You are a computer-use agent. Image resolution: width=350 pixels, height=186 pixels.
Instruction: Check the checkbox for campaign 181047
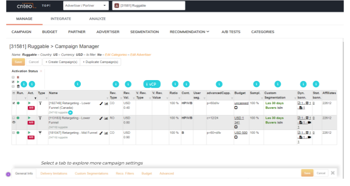pos(14,133)
